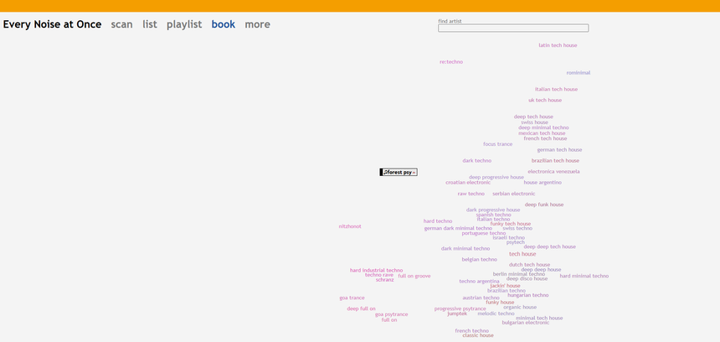Viewport: 720px width, 342px height.
Task: Select the dark techno genre
Action: pos(476,161)
